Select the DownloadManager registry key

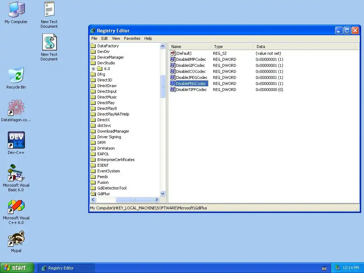[x=113, y=131]
